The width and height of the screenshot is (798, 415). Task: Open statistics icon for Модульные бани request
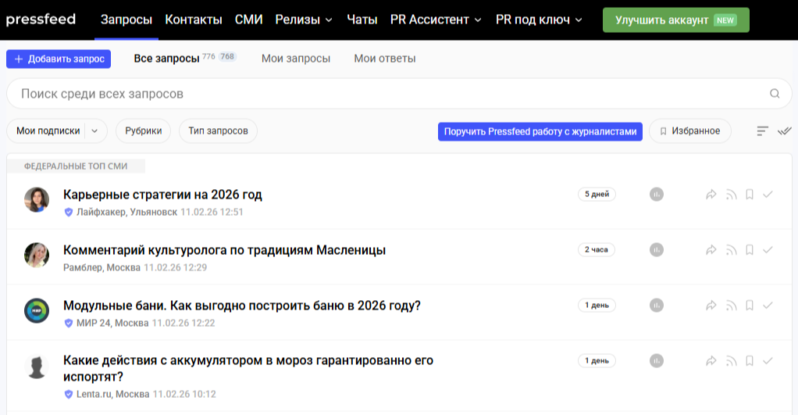[657, 306]
